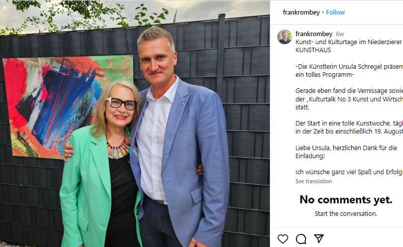Open frankrombey's profile picture avatar
Viewport: 403px width, 247px height.
pyautogui.click(x=284, y=37)
